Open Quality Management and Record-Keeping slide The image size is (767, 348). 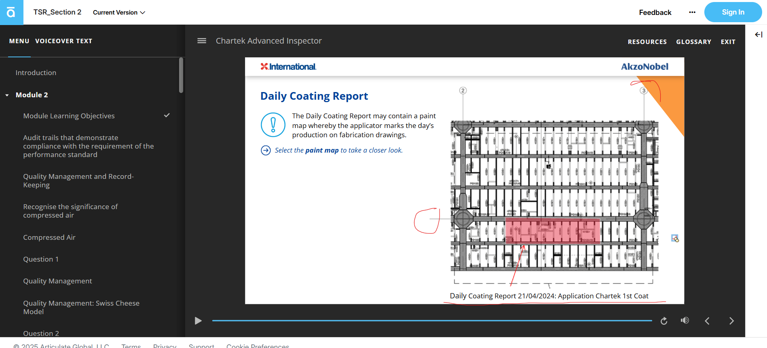point(78,180)
